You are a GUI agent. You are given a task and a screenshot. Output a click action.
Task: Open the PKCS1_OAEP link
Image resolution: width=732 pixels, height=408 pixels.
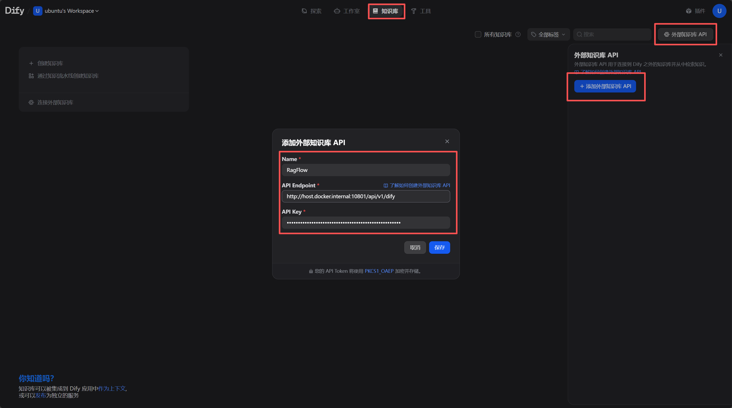coord(379,271)
